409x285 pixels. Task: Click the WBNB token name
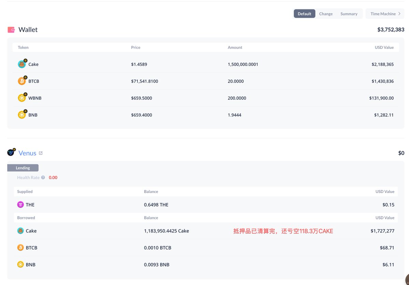point(35,98)
